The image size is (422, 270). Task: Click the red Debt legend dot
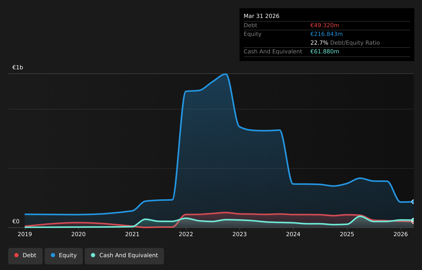16,255
